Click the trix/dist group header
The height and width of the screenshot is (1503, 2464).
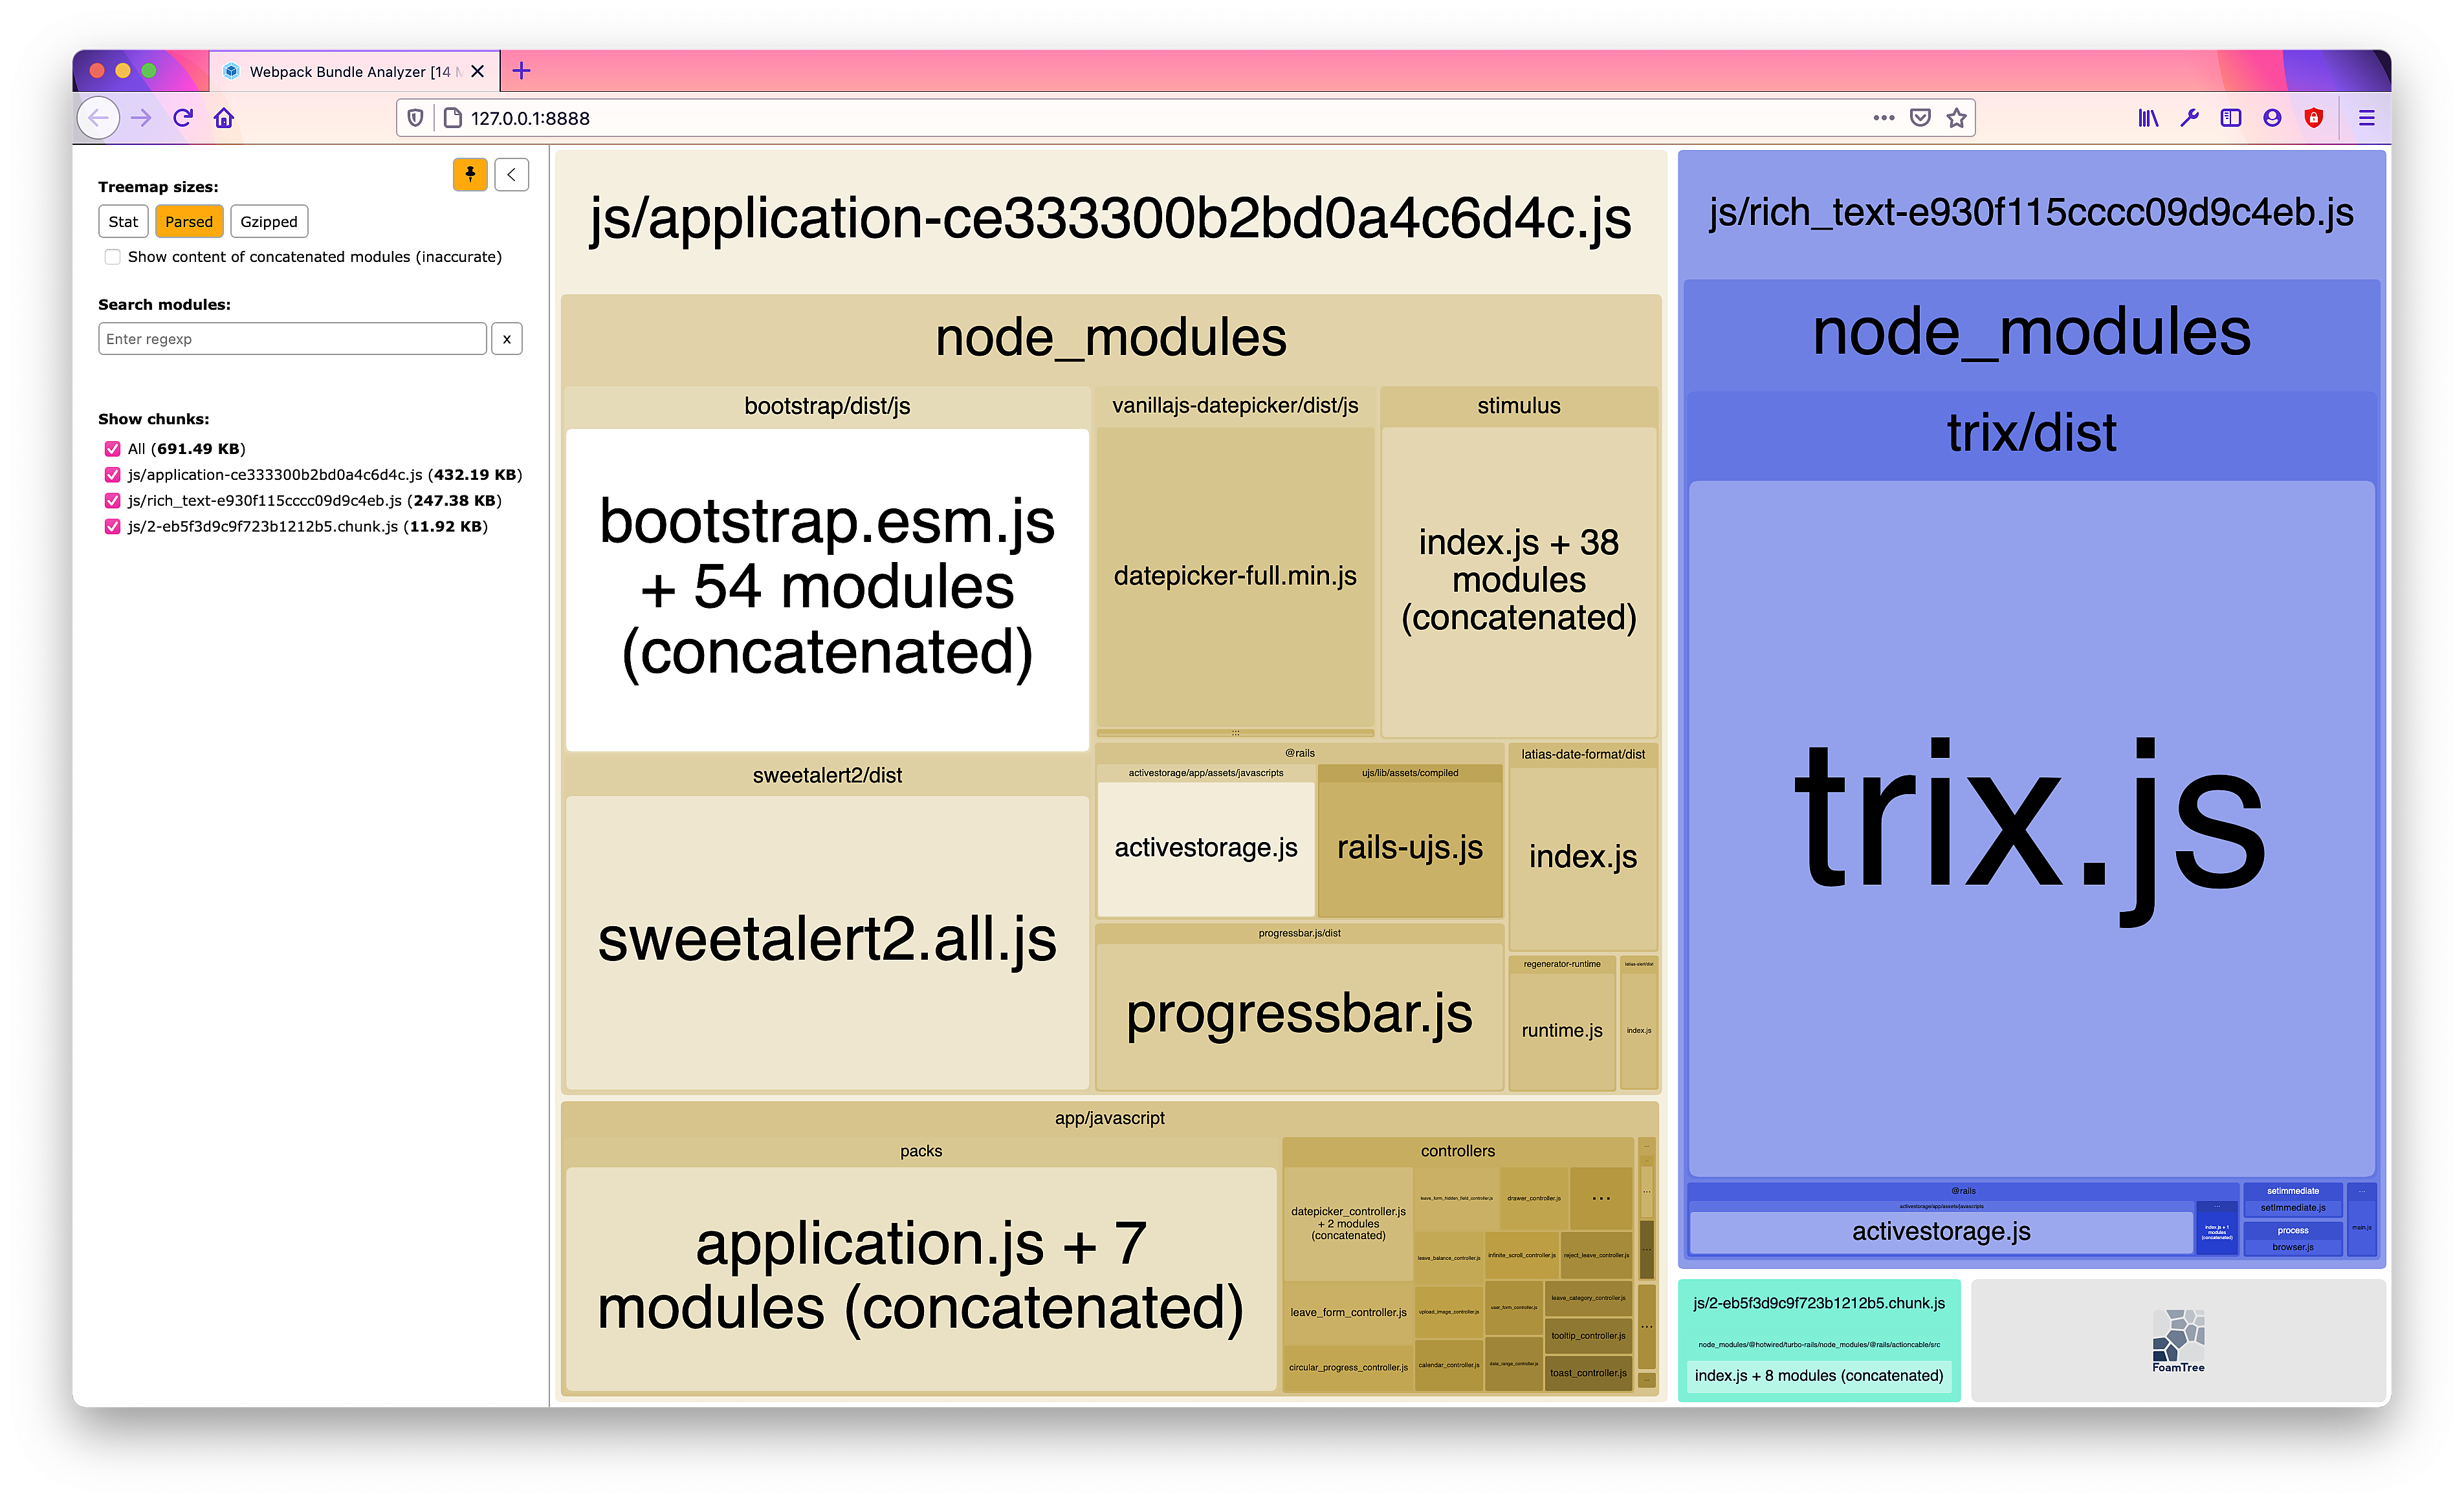(x=2031, y=434)
